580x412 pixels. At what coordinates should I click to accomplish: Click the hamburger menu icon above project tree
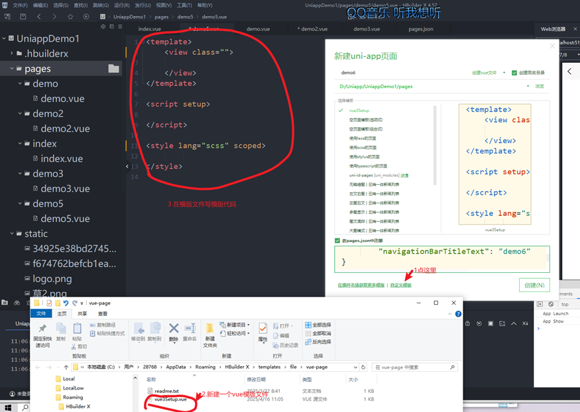coord(120,26)
